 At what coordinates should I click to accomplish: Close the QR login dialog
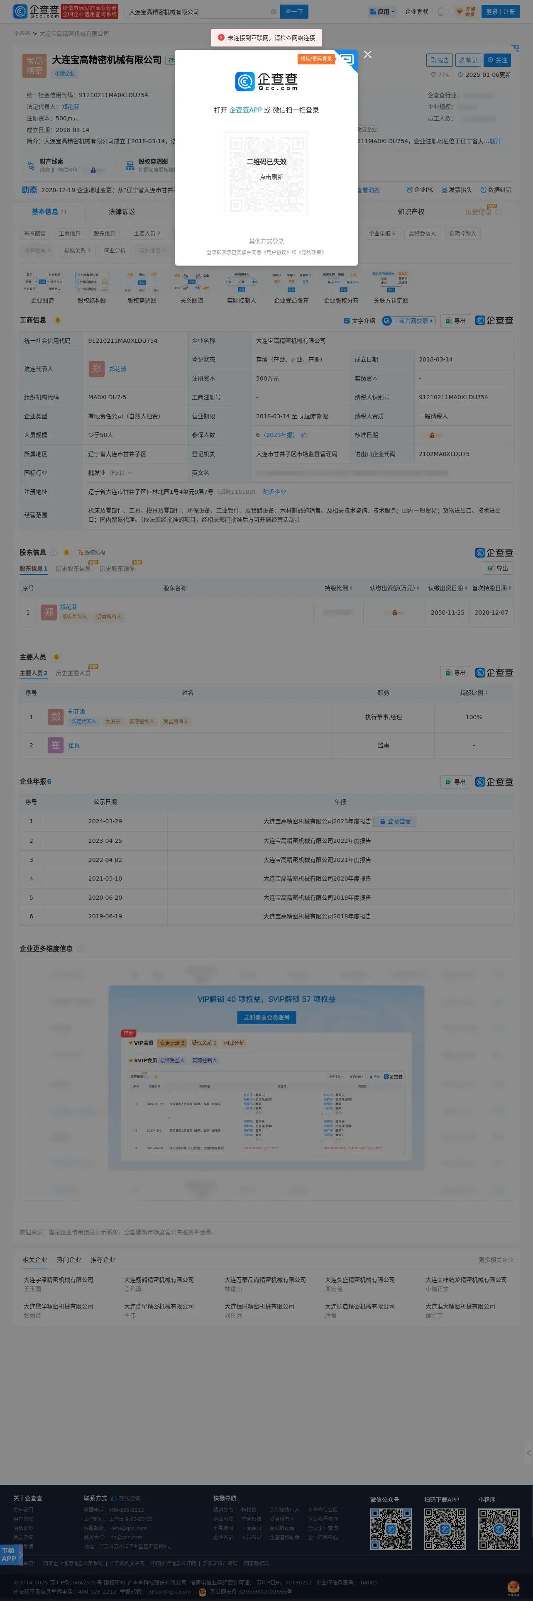point(367,55)
